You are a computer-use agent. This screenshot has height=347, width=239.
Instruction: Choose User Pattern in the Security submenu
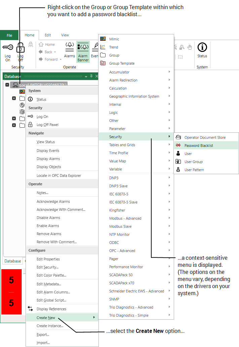coord(206,170)
